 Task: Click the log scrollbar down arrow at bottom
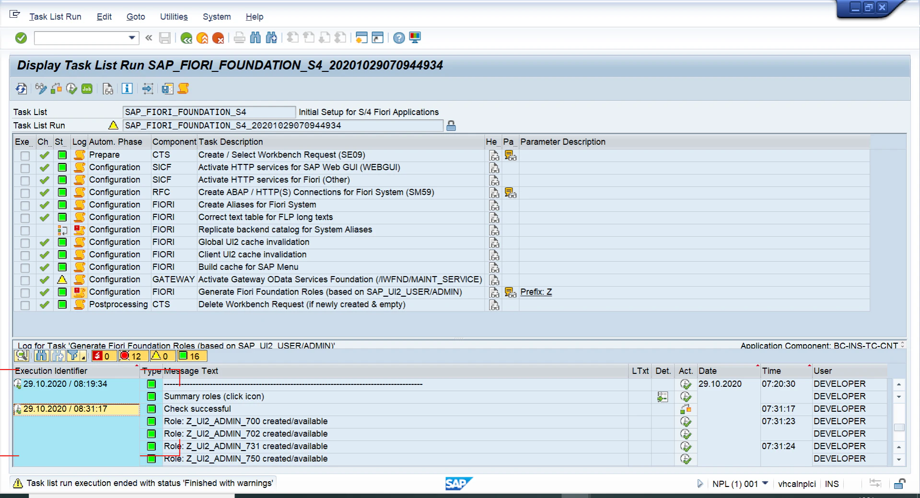point(899,459)
